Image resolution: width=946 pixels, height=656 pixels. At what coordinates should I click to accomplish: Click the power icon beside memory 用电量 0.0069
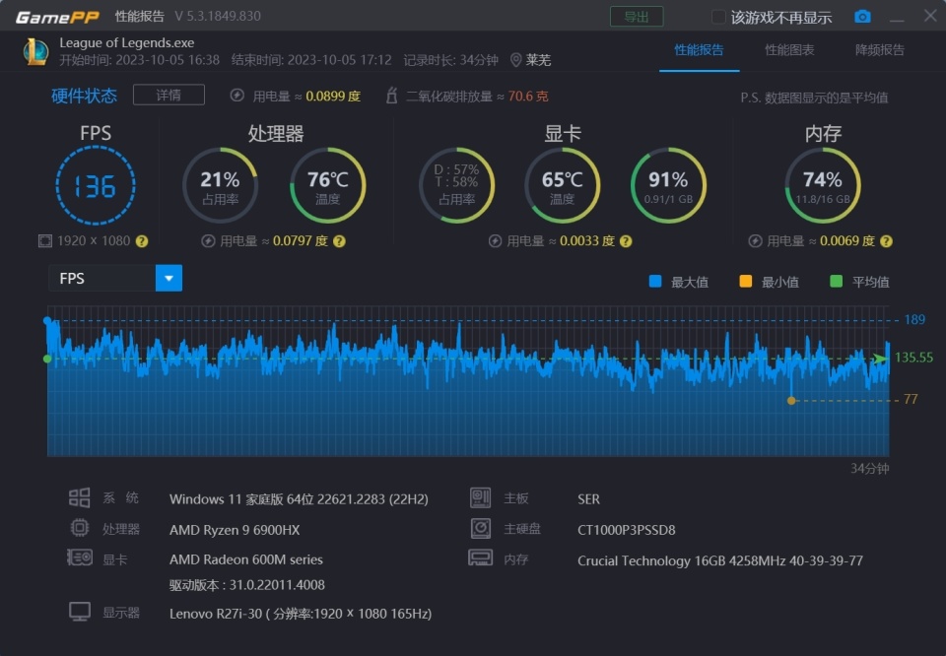tap(756, 241)
